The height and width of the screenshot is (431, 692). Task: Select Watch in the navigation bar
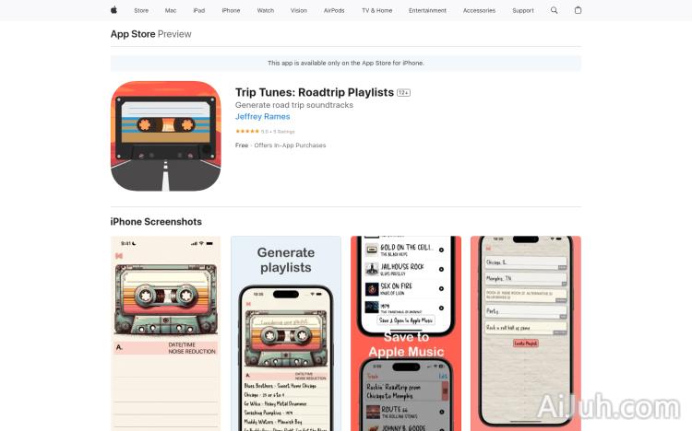[266, 10]
